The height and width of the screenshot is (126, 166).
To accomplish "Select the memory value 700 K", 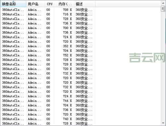I will pos(67,28).
